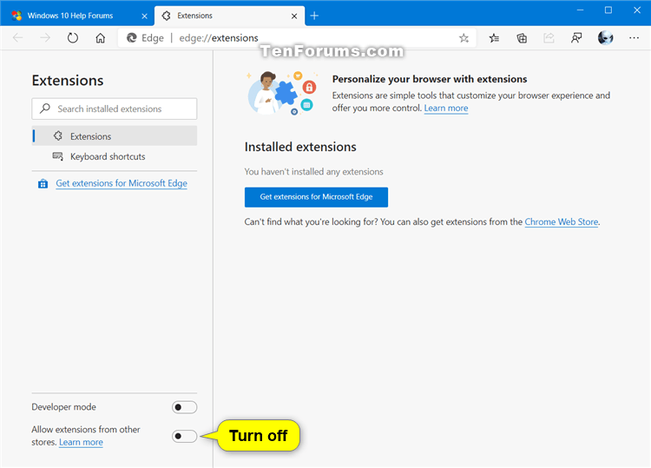Viewport: 651px width, 468px height.
Task: Click the browser Back arrow
Action: pos(18,38)
